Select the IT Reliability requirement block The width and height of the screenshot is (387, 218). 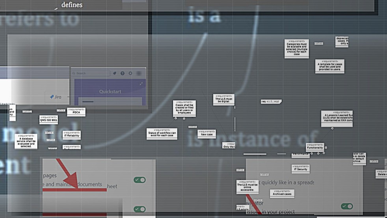pos(71,135)
